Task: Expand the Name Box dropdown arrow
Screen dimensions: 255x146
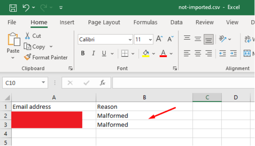Action: 44,83
